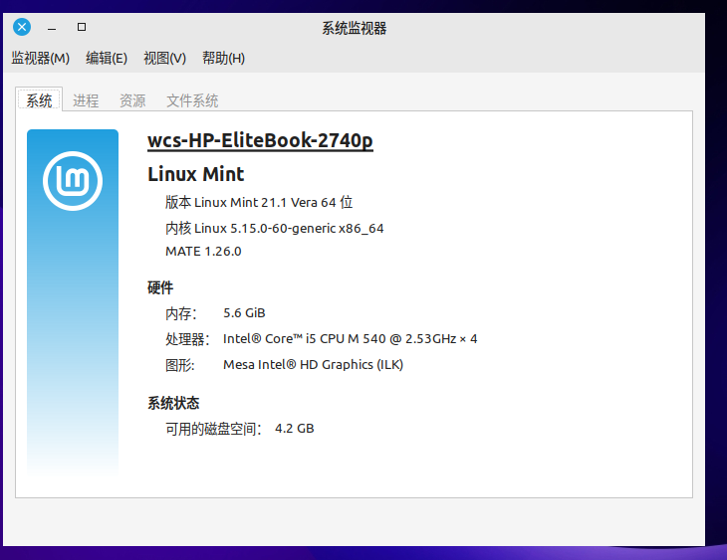Click the 系统状态 section heading
727x560 pixels.
tap(173, 403)
